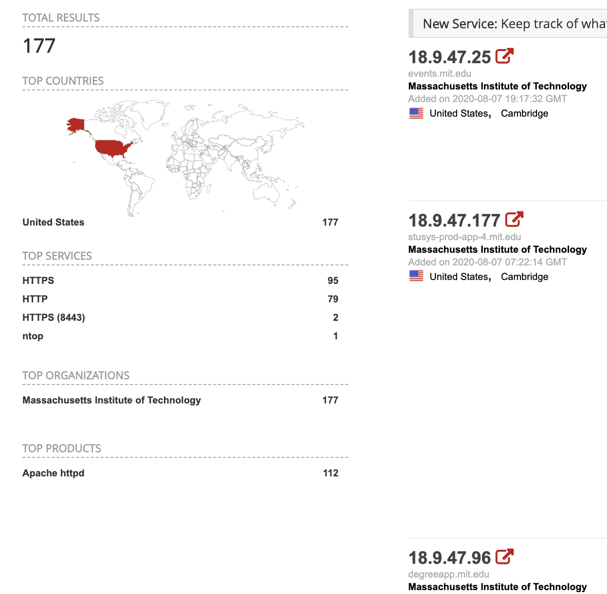The height and width of the screenshot is (594, 607).
Task: Click Cambridge city link under 18.9.47.25
Action: tap(524, 113)
